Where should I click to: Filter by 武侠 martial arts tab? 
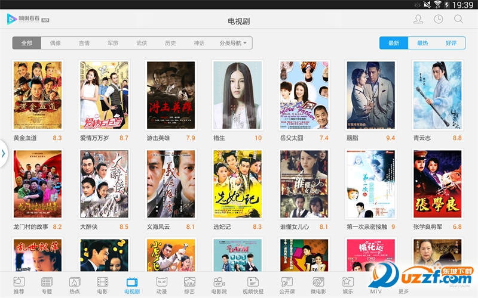142,43
